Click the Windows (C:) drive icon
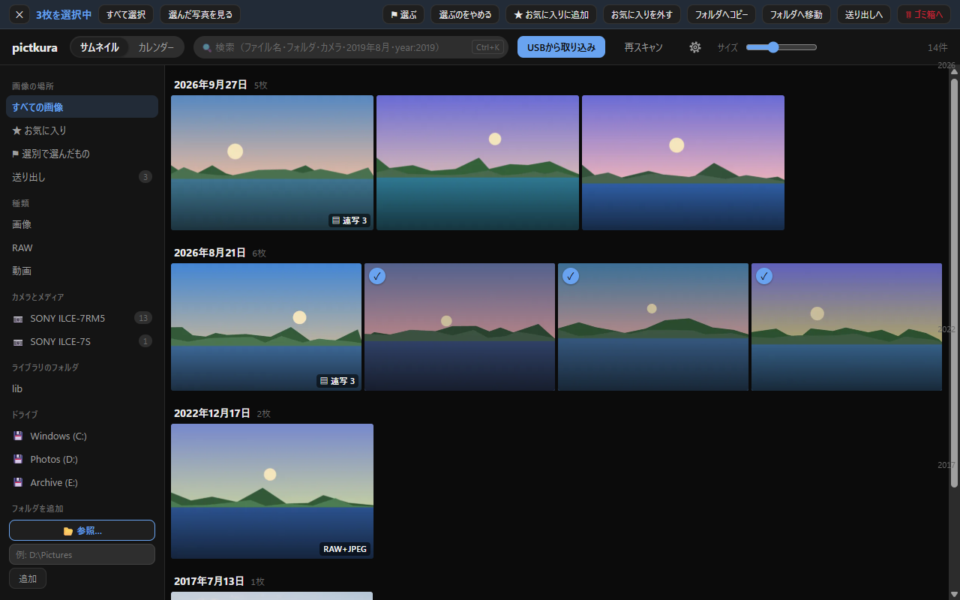The width and height of the screenshot is (960, 600). [18, 436]
